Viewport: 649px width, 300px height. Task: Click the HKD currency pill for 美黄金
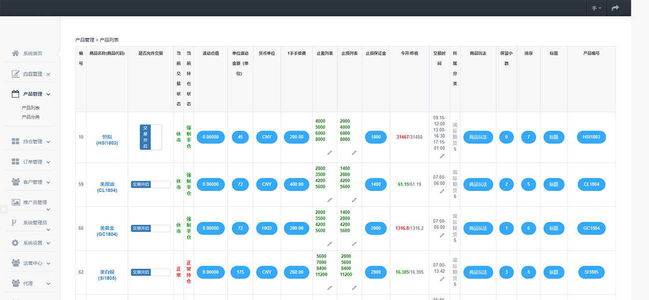coord(267,228)
